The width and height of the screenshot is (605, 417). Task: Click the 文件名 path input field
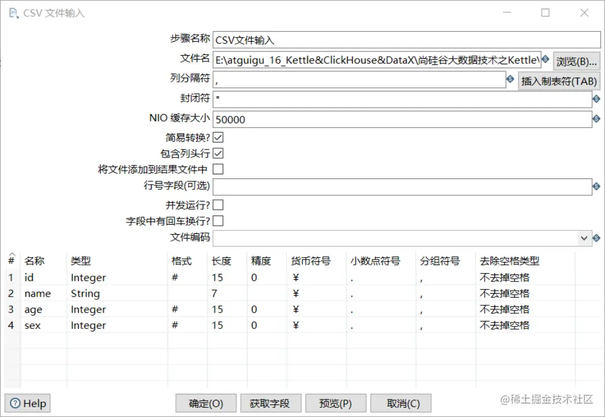pyautogui.click(x=377, y=60)
